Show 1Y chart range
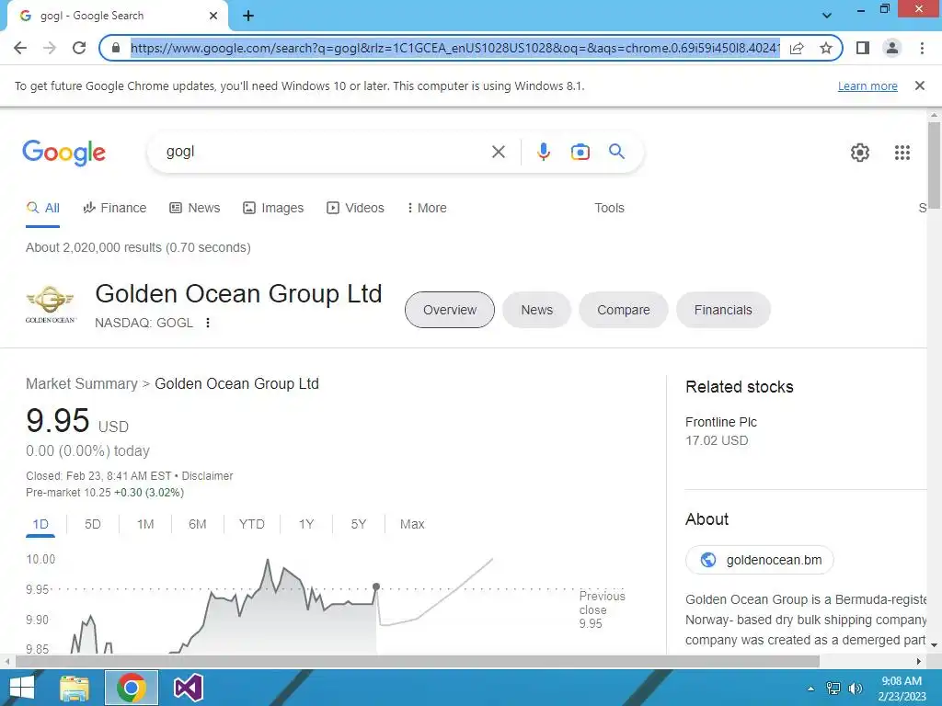The height and width of the screenshot is (706, 942). (306, 524)
